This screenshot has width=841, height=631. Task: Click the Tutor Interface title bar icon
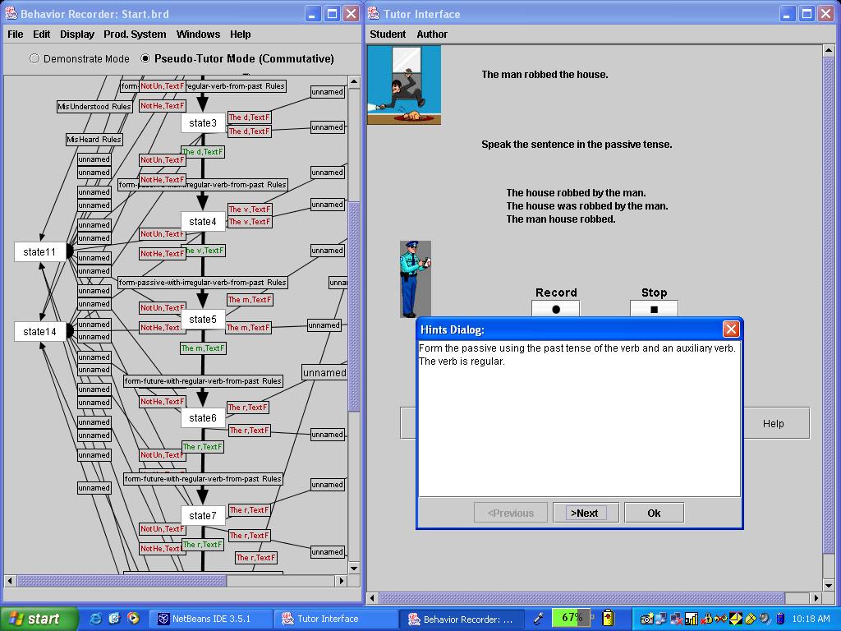(x=375, y=14)
